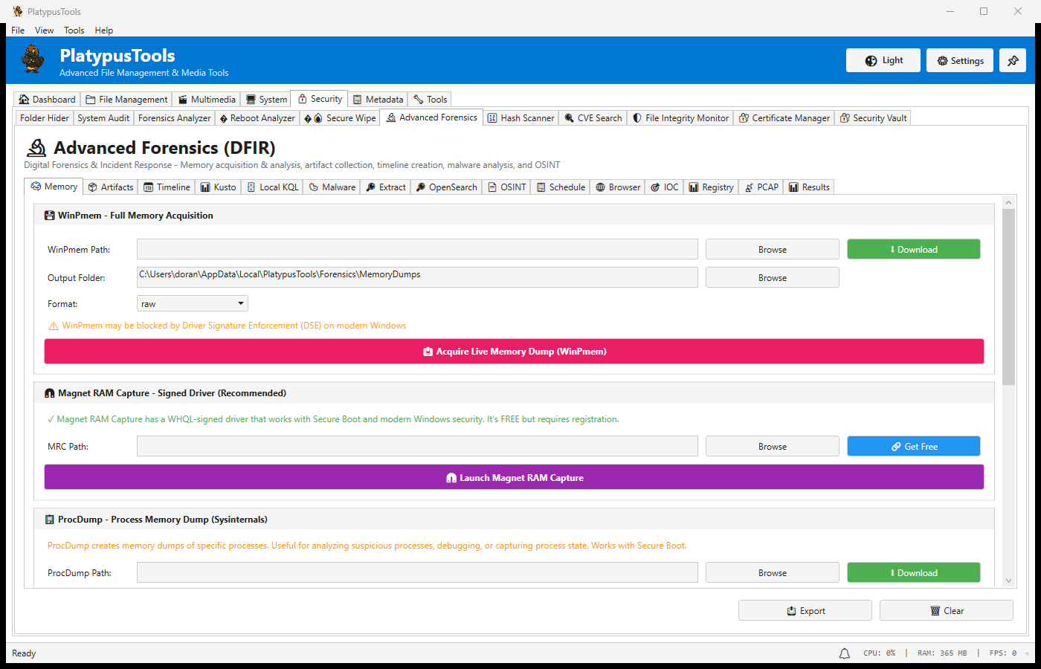1041x669 pixels.
Task: Click Launch Magnet RAM Capture button
Action: pyautogui.click(x=514, y=477)
